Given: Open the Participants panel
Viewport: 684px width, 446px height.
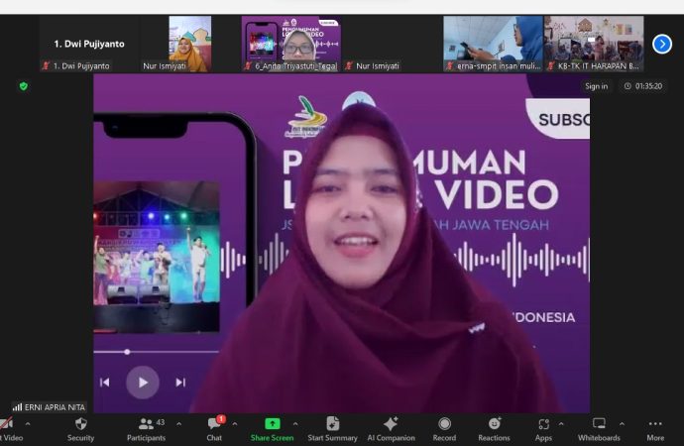Looking at the screenshot, I should pos(146,429).
